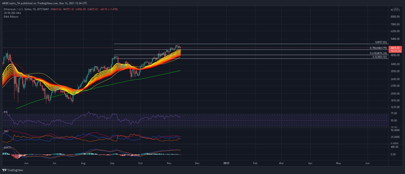
Task: Click the red 4605.02 current price tag
Action: point(396,48)
